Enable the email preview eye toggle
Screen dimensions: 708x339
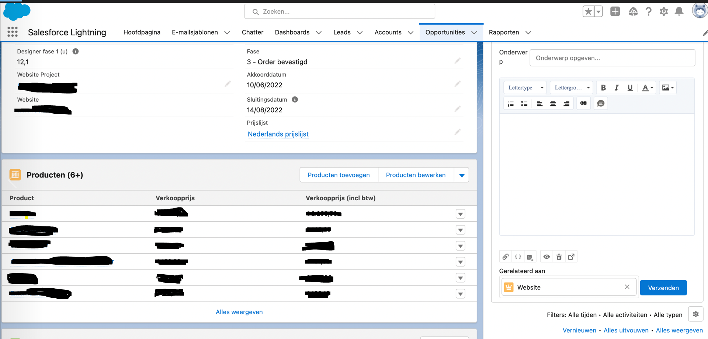click(x=546, y=257)
